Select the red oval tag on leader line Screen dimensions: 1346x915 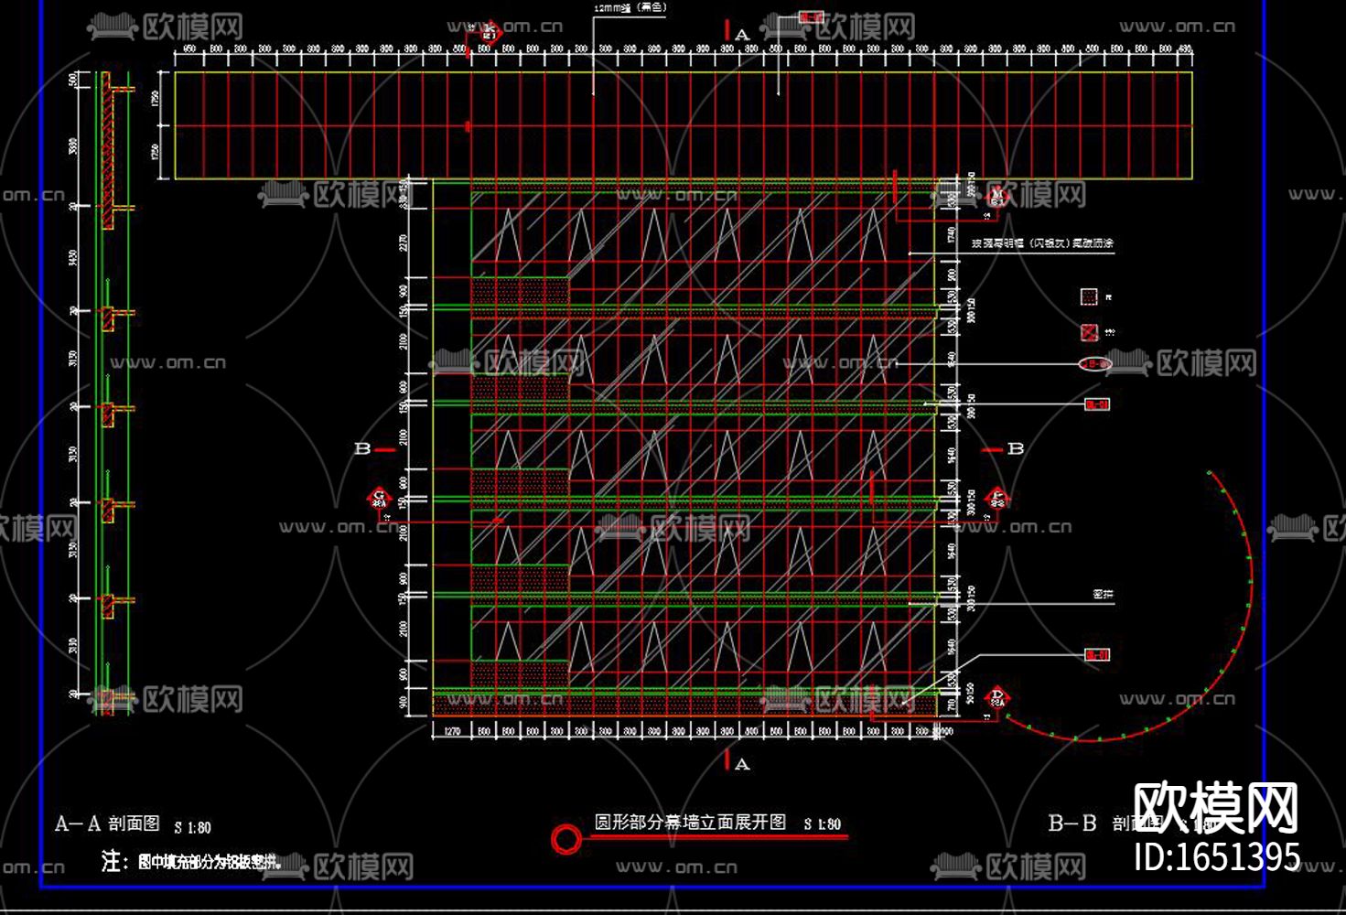coord(1094,364)
